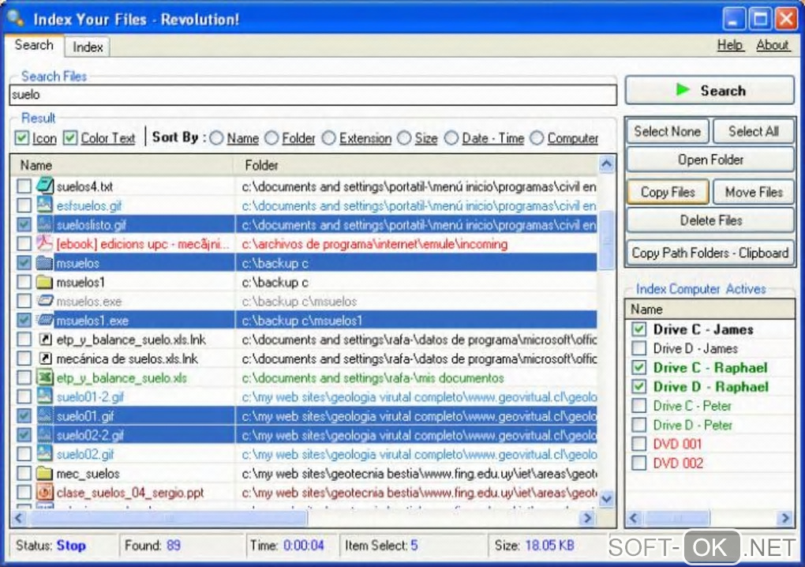
Task: Uncheck the Drive C - Raphael index
Action: 638,367
